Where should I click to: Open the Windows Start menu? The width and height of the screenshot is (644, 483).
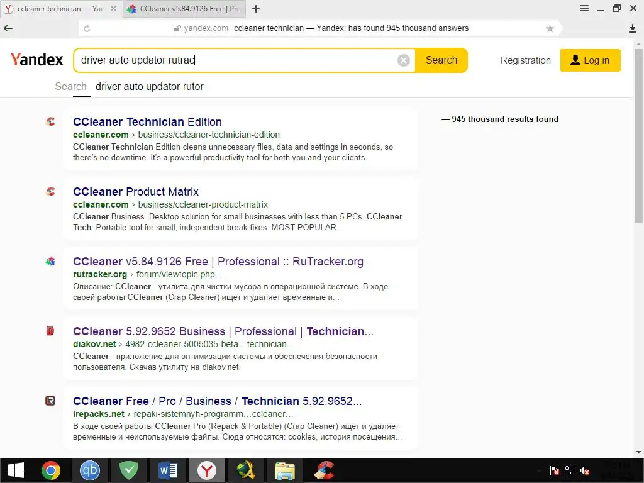16,470
